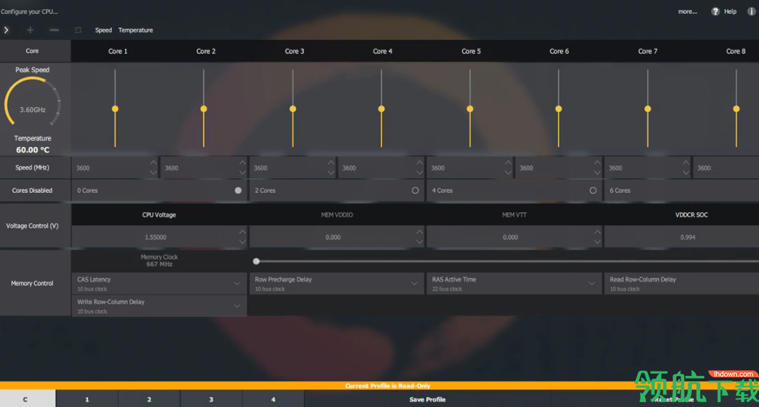Click Core 2 speed slider handle
This screenshot has width=759, height=407.
[204, 109]
